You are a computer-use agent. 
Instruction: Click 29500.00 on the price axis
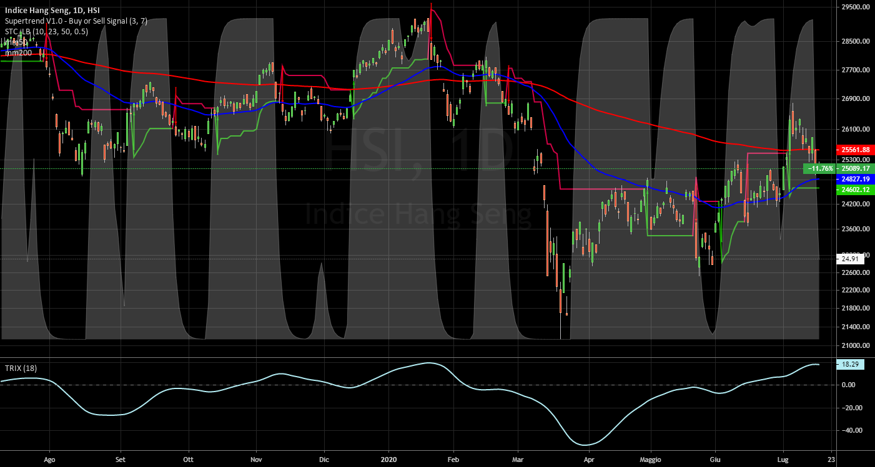coord(856,7)
